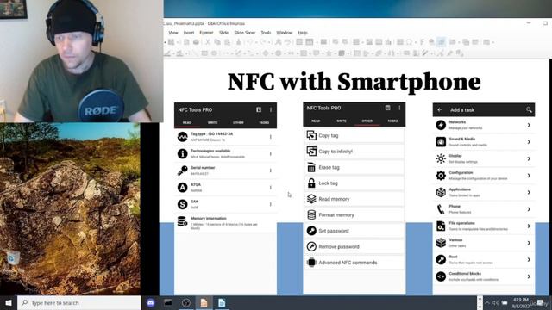
Task: Expand the Networks task chevron
Action: point(529,125)
